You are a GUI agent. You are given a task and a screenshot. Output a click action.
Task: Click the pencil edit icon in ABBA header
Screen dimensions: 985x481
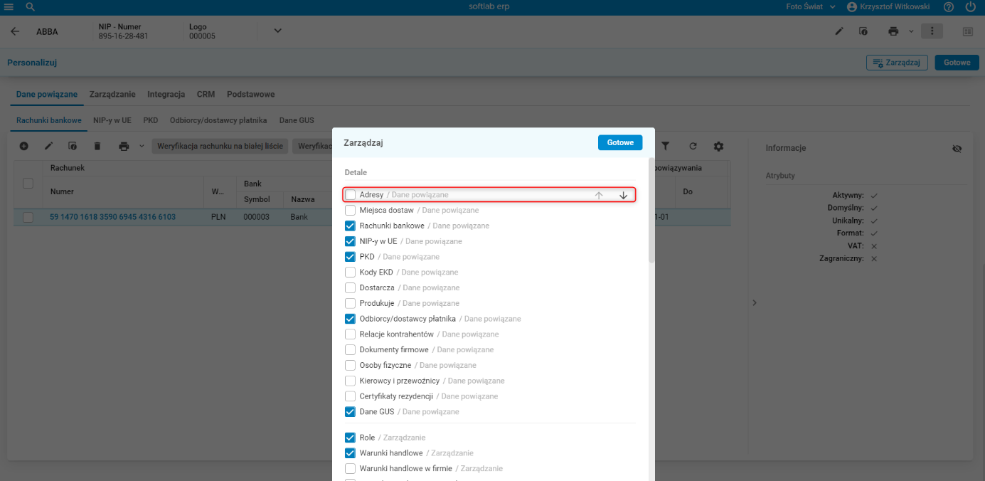point(839,31)
